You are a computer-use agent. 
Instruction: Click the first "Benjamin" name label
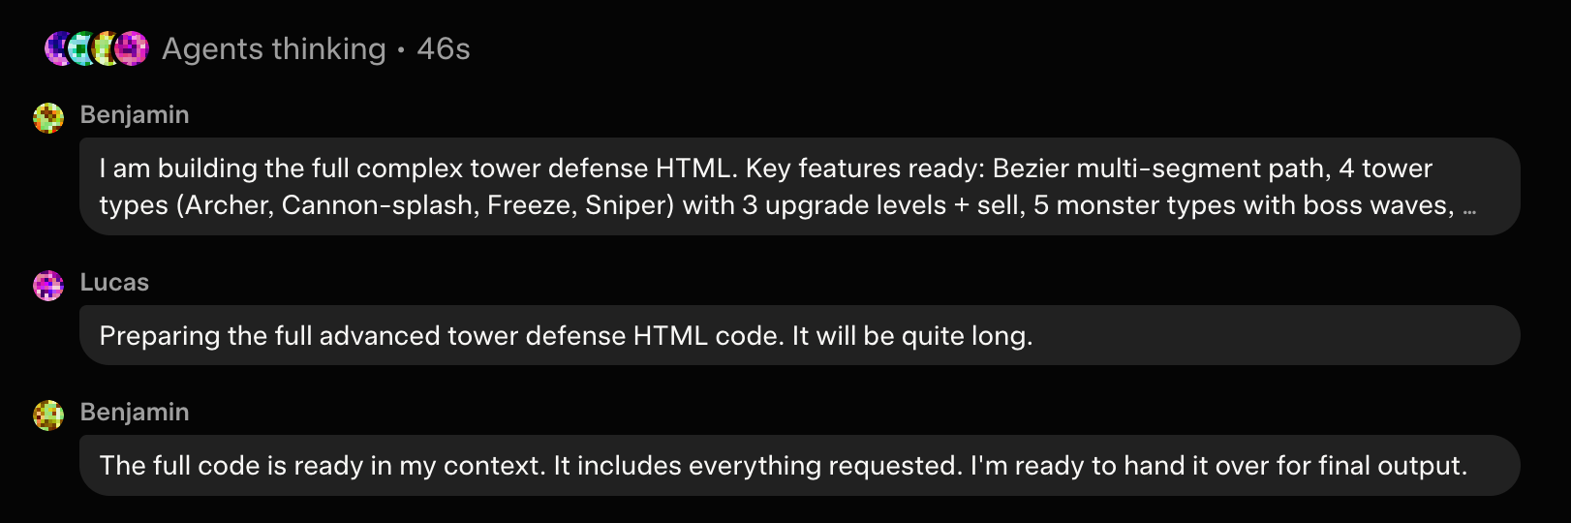(x=135, y=115)
